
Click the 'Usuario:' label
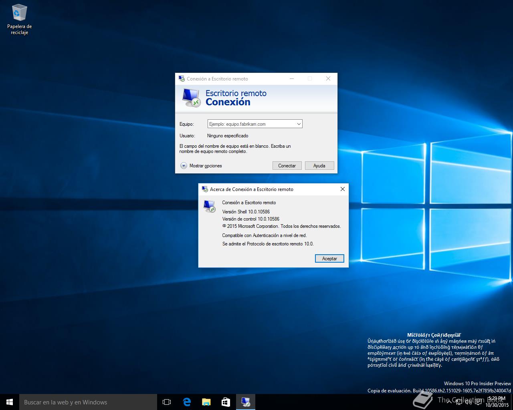pos(187,136)
